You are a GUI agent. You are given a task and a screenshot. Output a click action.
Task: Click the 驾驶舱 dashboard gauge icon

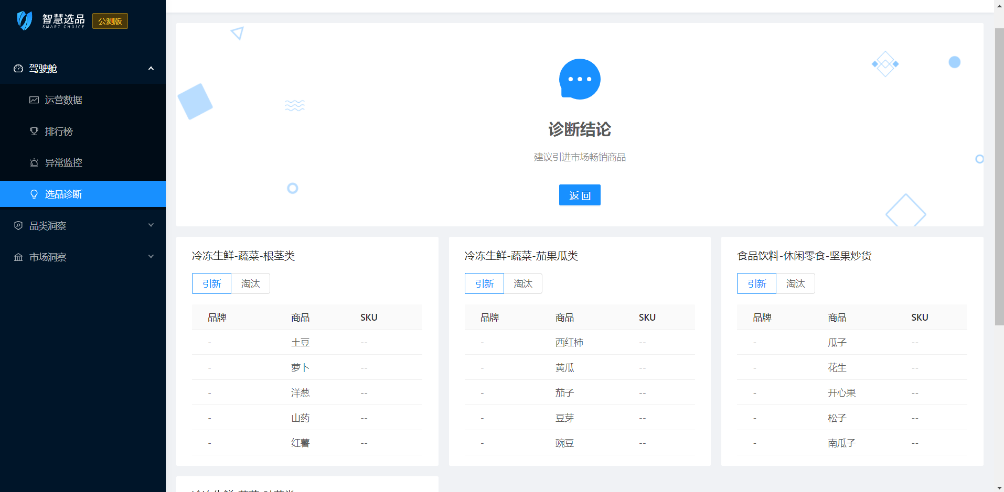coord(18,69)
